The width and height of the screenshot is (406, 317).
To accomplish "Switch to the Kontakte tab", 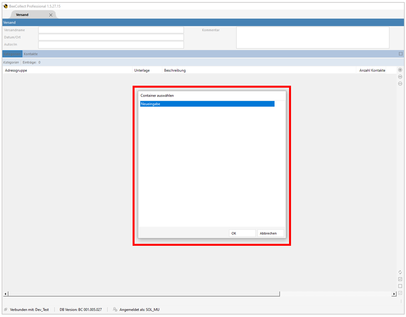I will (x=31, y=54).
